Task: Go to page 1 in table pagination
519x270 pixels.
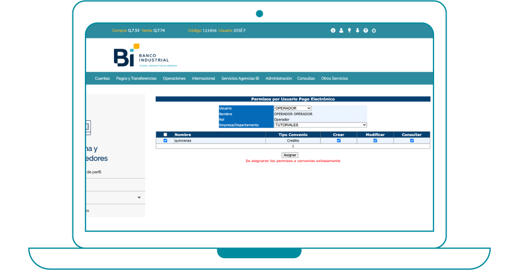Action: pyautogui.click(x=293, y=146)
